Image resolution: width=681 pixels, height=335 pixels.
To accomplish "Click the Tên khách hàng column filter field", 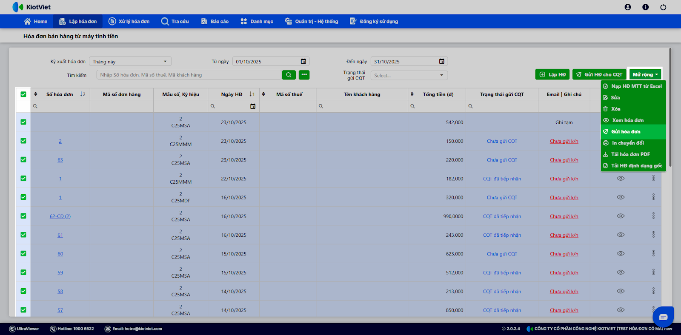I will (362, 106).
